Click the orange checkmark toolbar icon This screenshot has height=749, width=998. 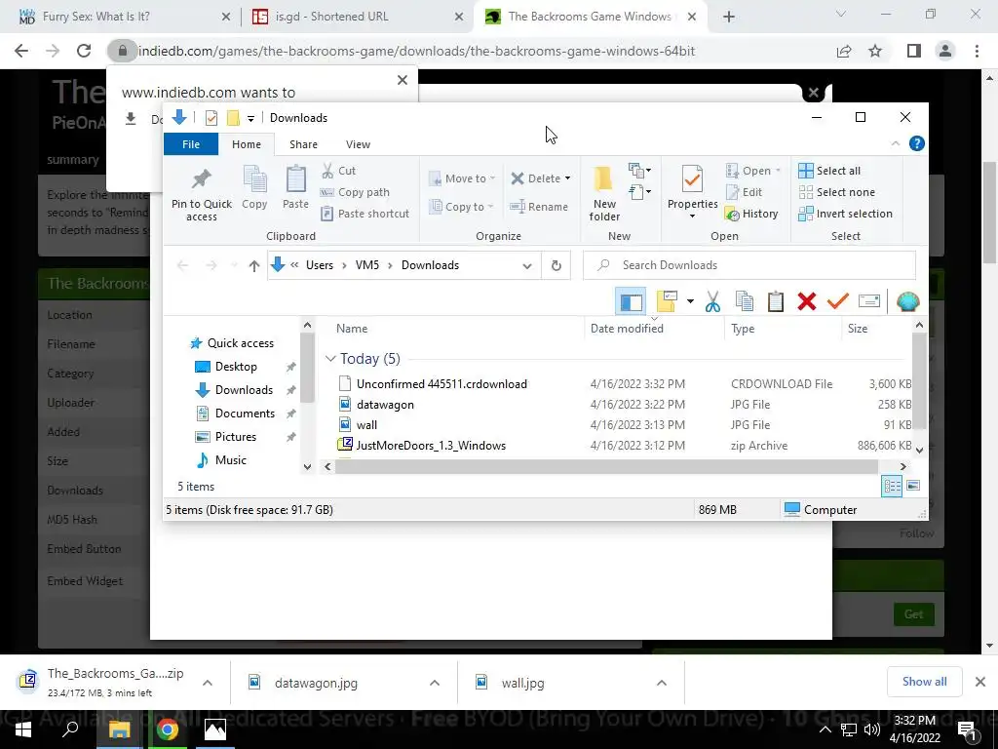837,300
